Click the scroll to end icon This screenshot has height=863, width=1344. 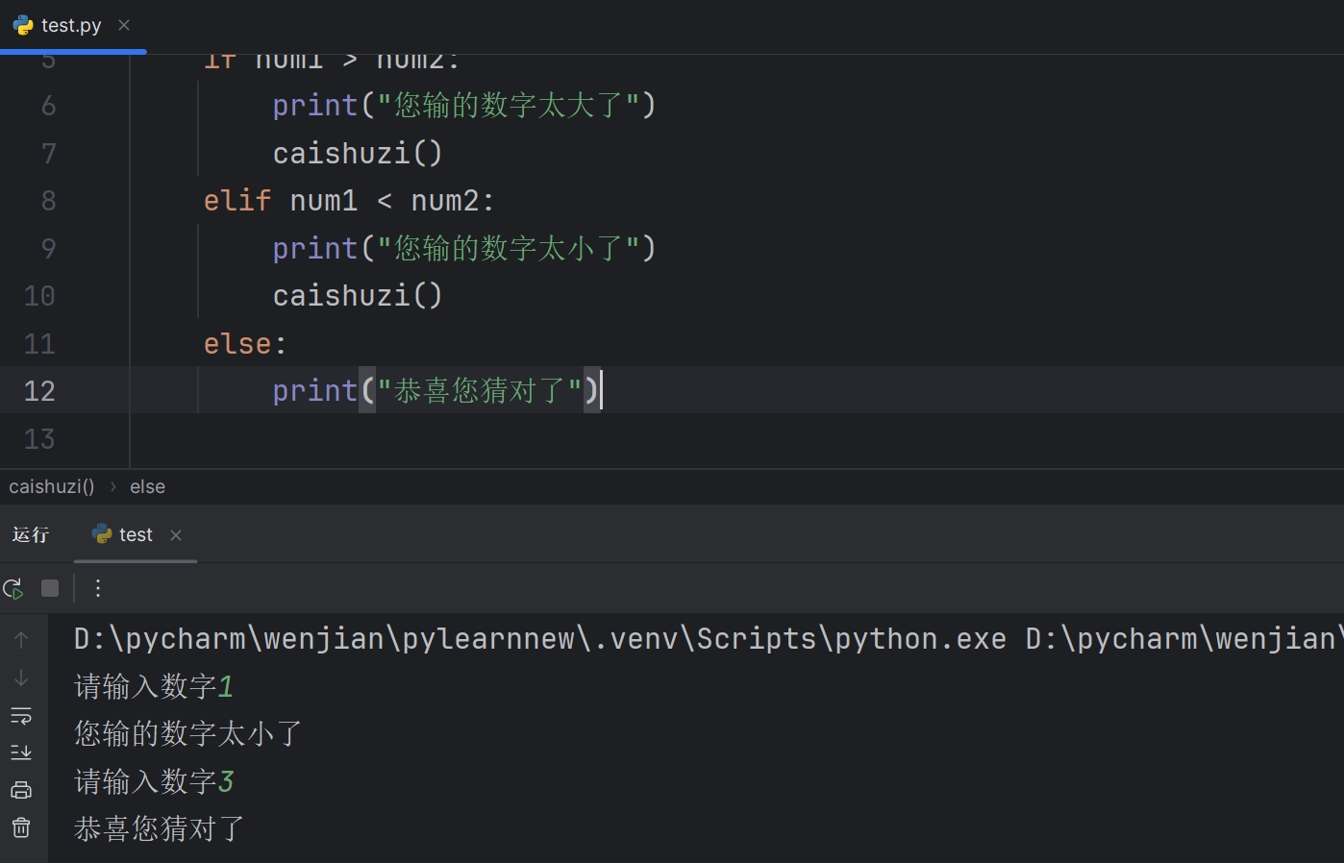[21, 752]
